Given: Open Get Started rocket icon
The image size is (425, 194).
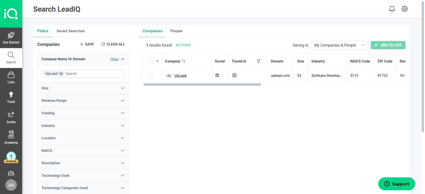Looking at the screenshot, I should (11, 35).
